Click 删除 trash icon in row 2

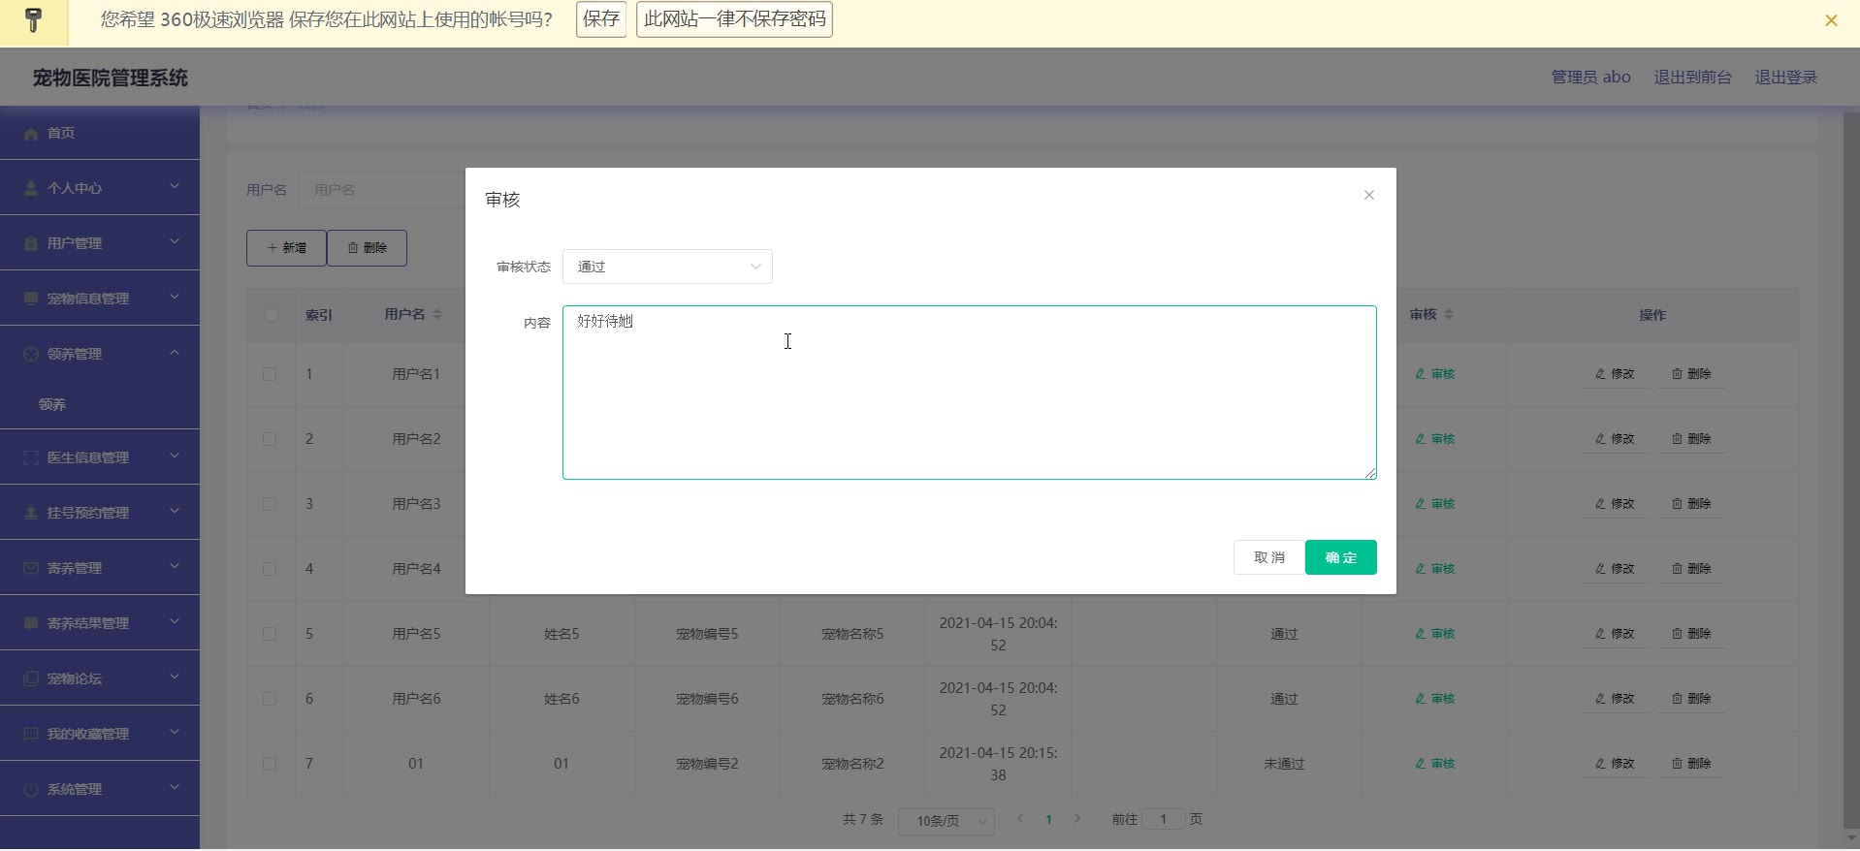click(x=1677, y=439)
